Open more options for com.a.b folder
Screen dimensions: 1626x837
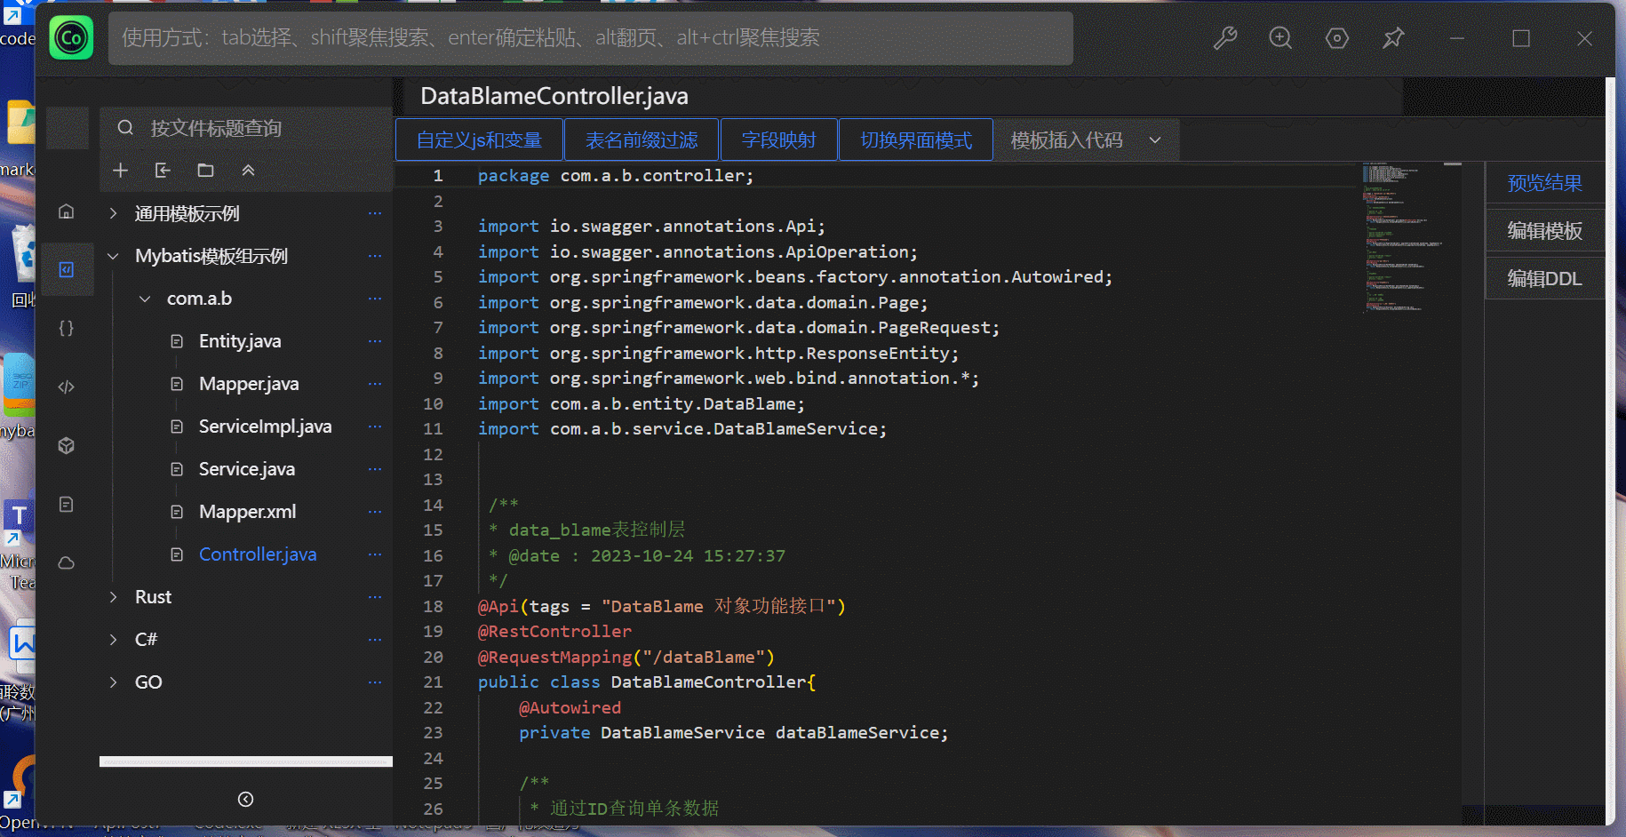(375, 299)
